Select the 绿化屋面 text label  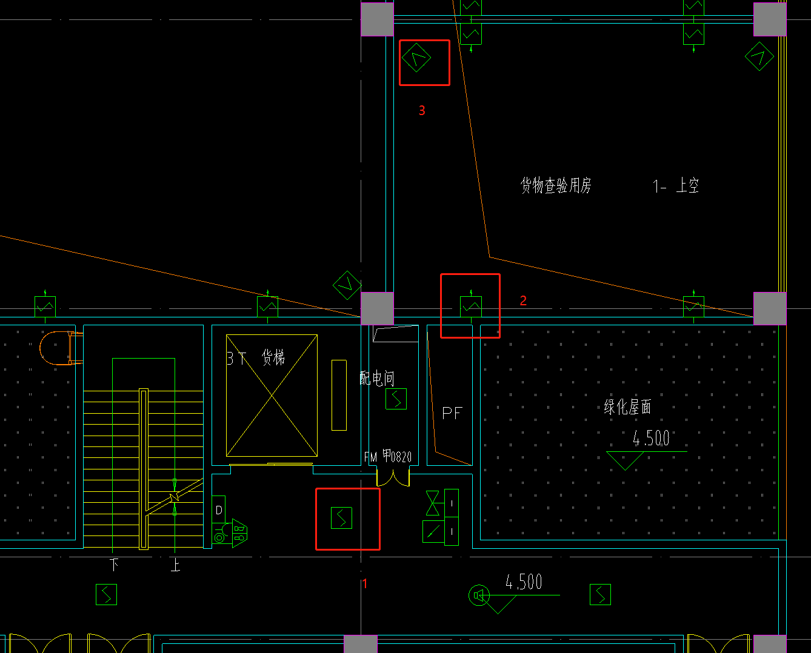coord(627,407)
